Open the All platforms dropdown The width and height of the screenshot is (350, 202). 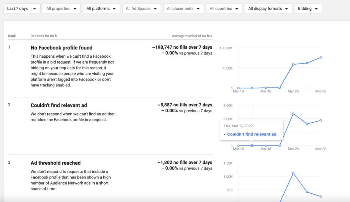point(101,9)
